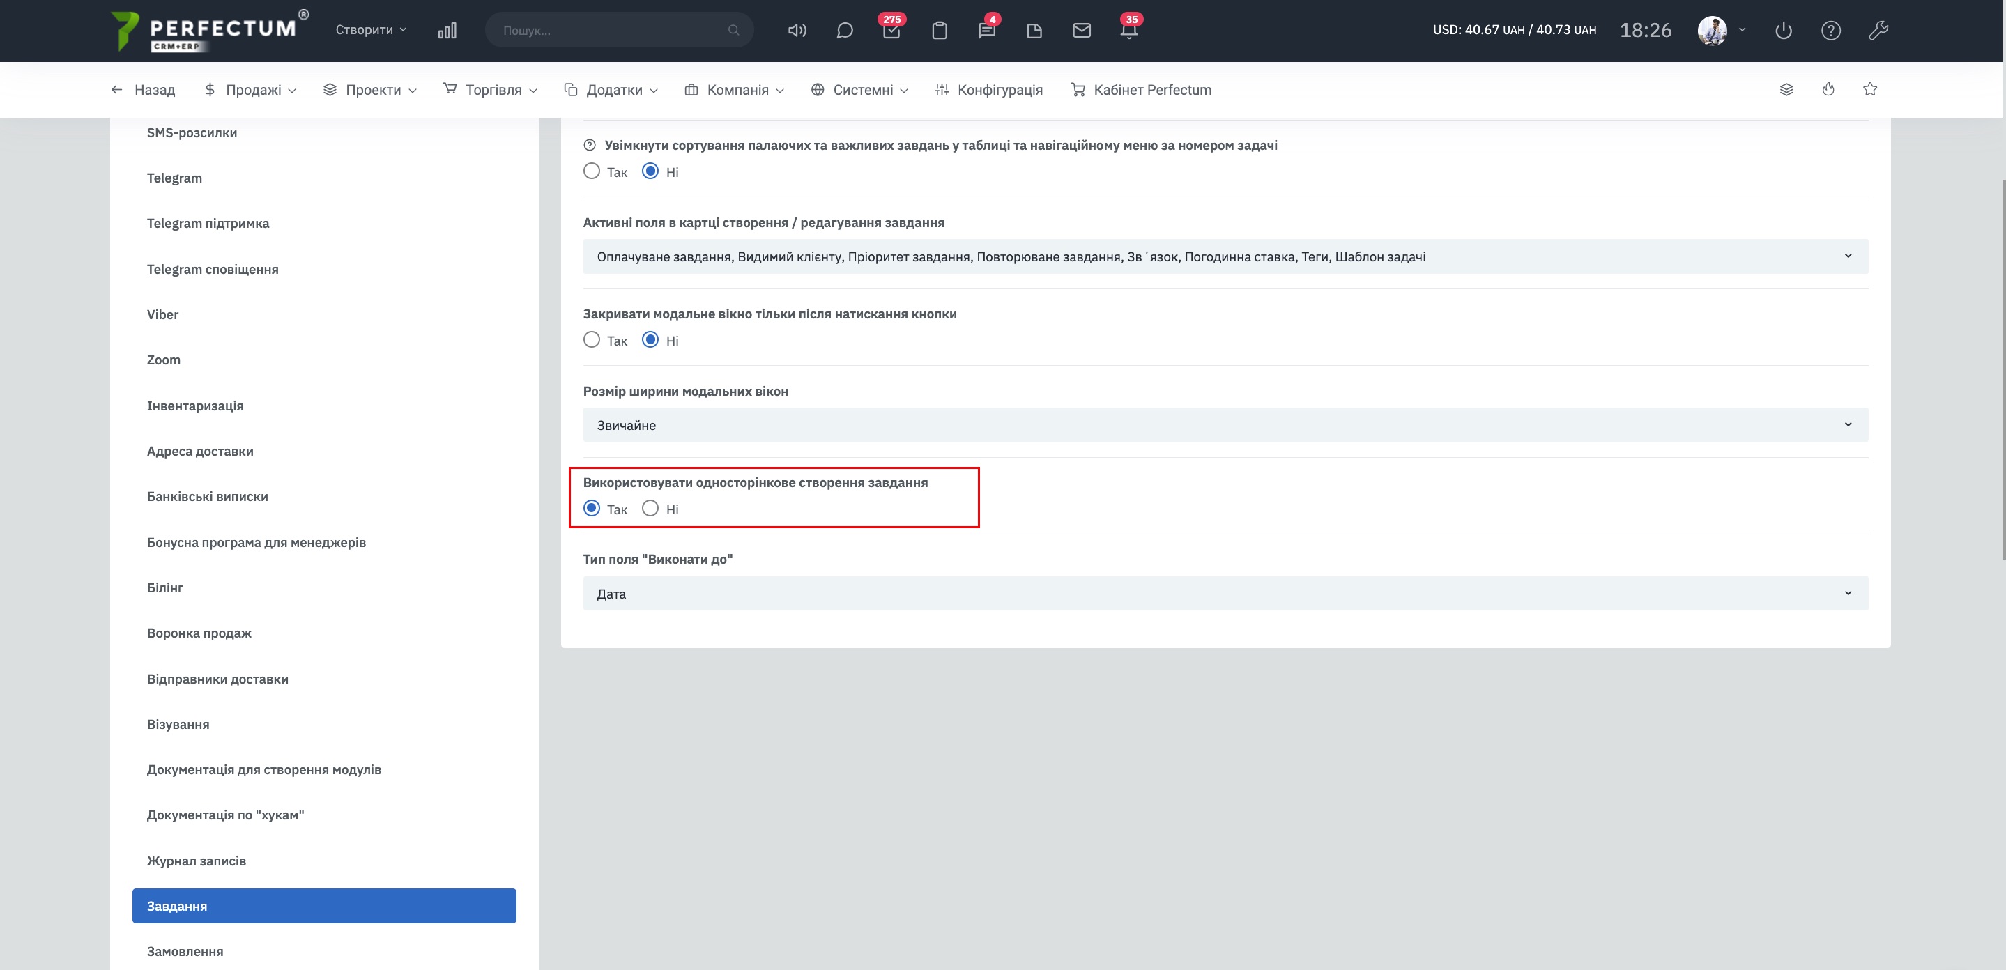This screenshot has width=2006, height=970.
Task: Select Ні for one-page task creation
Action: 650,509
